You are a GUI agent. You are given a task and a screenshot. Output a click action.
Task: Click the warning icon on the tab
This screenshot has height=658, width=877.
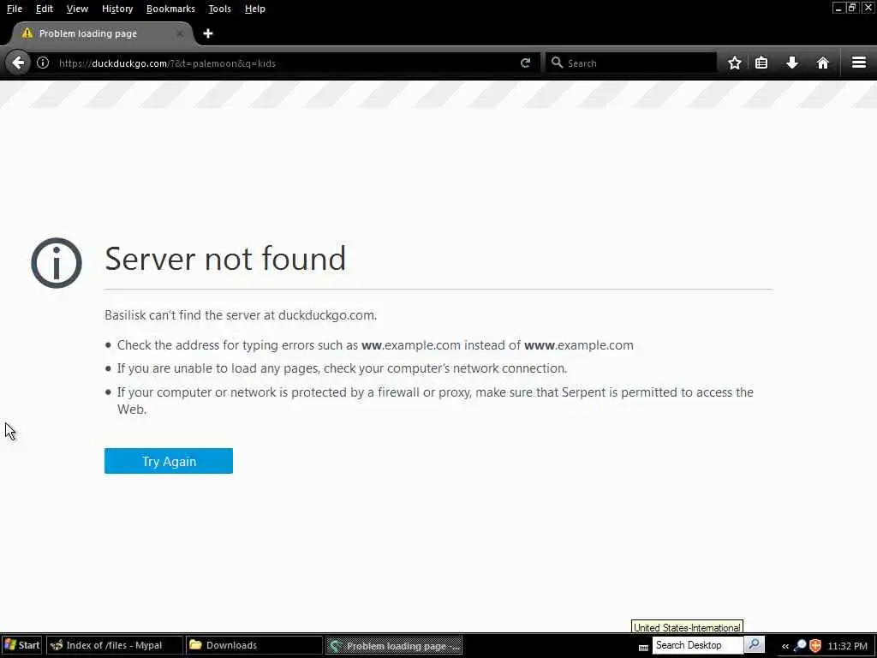coord(27,33)
